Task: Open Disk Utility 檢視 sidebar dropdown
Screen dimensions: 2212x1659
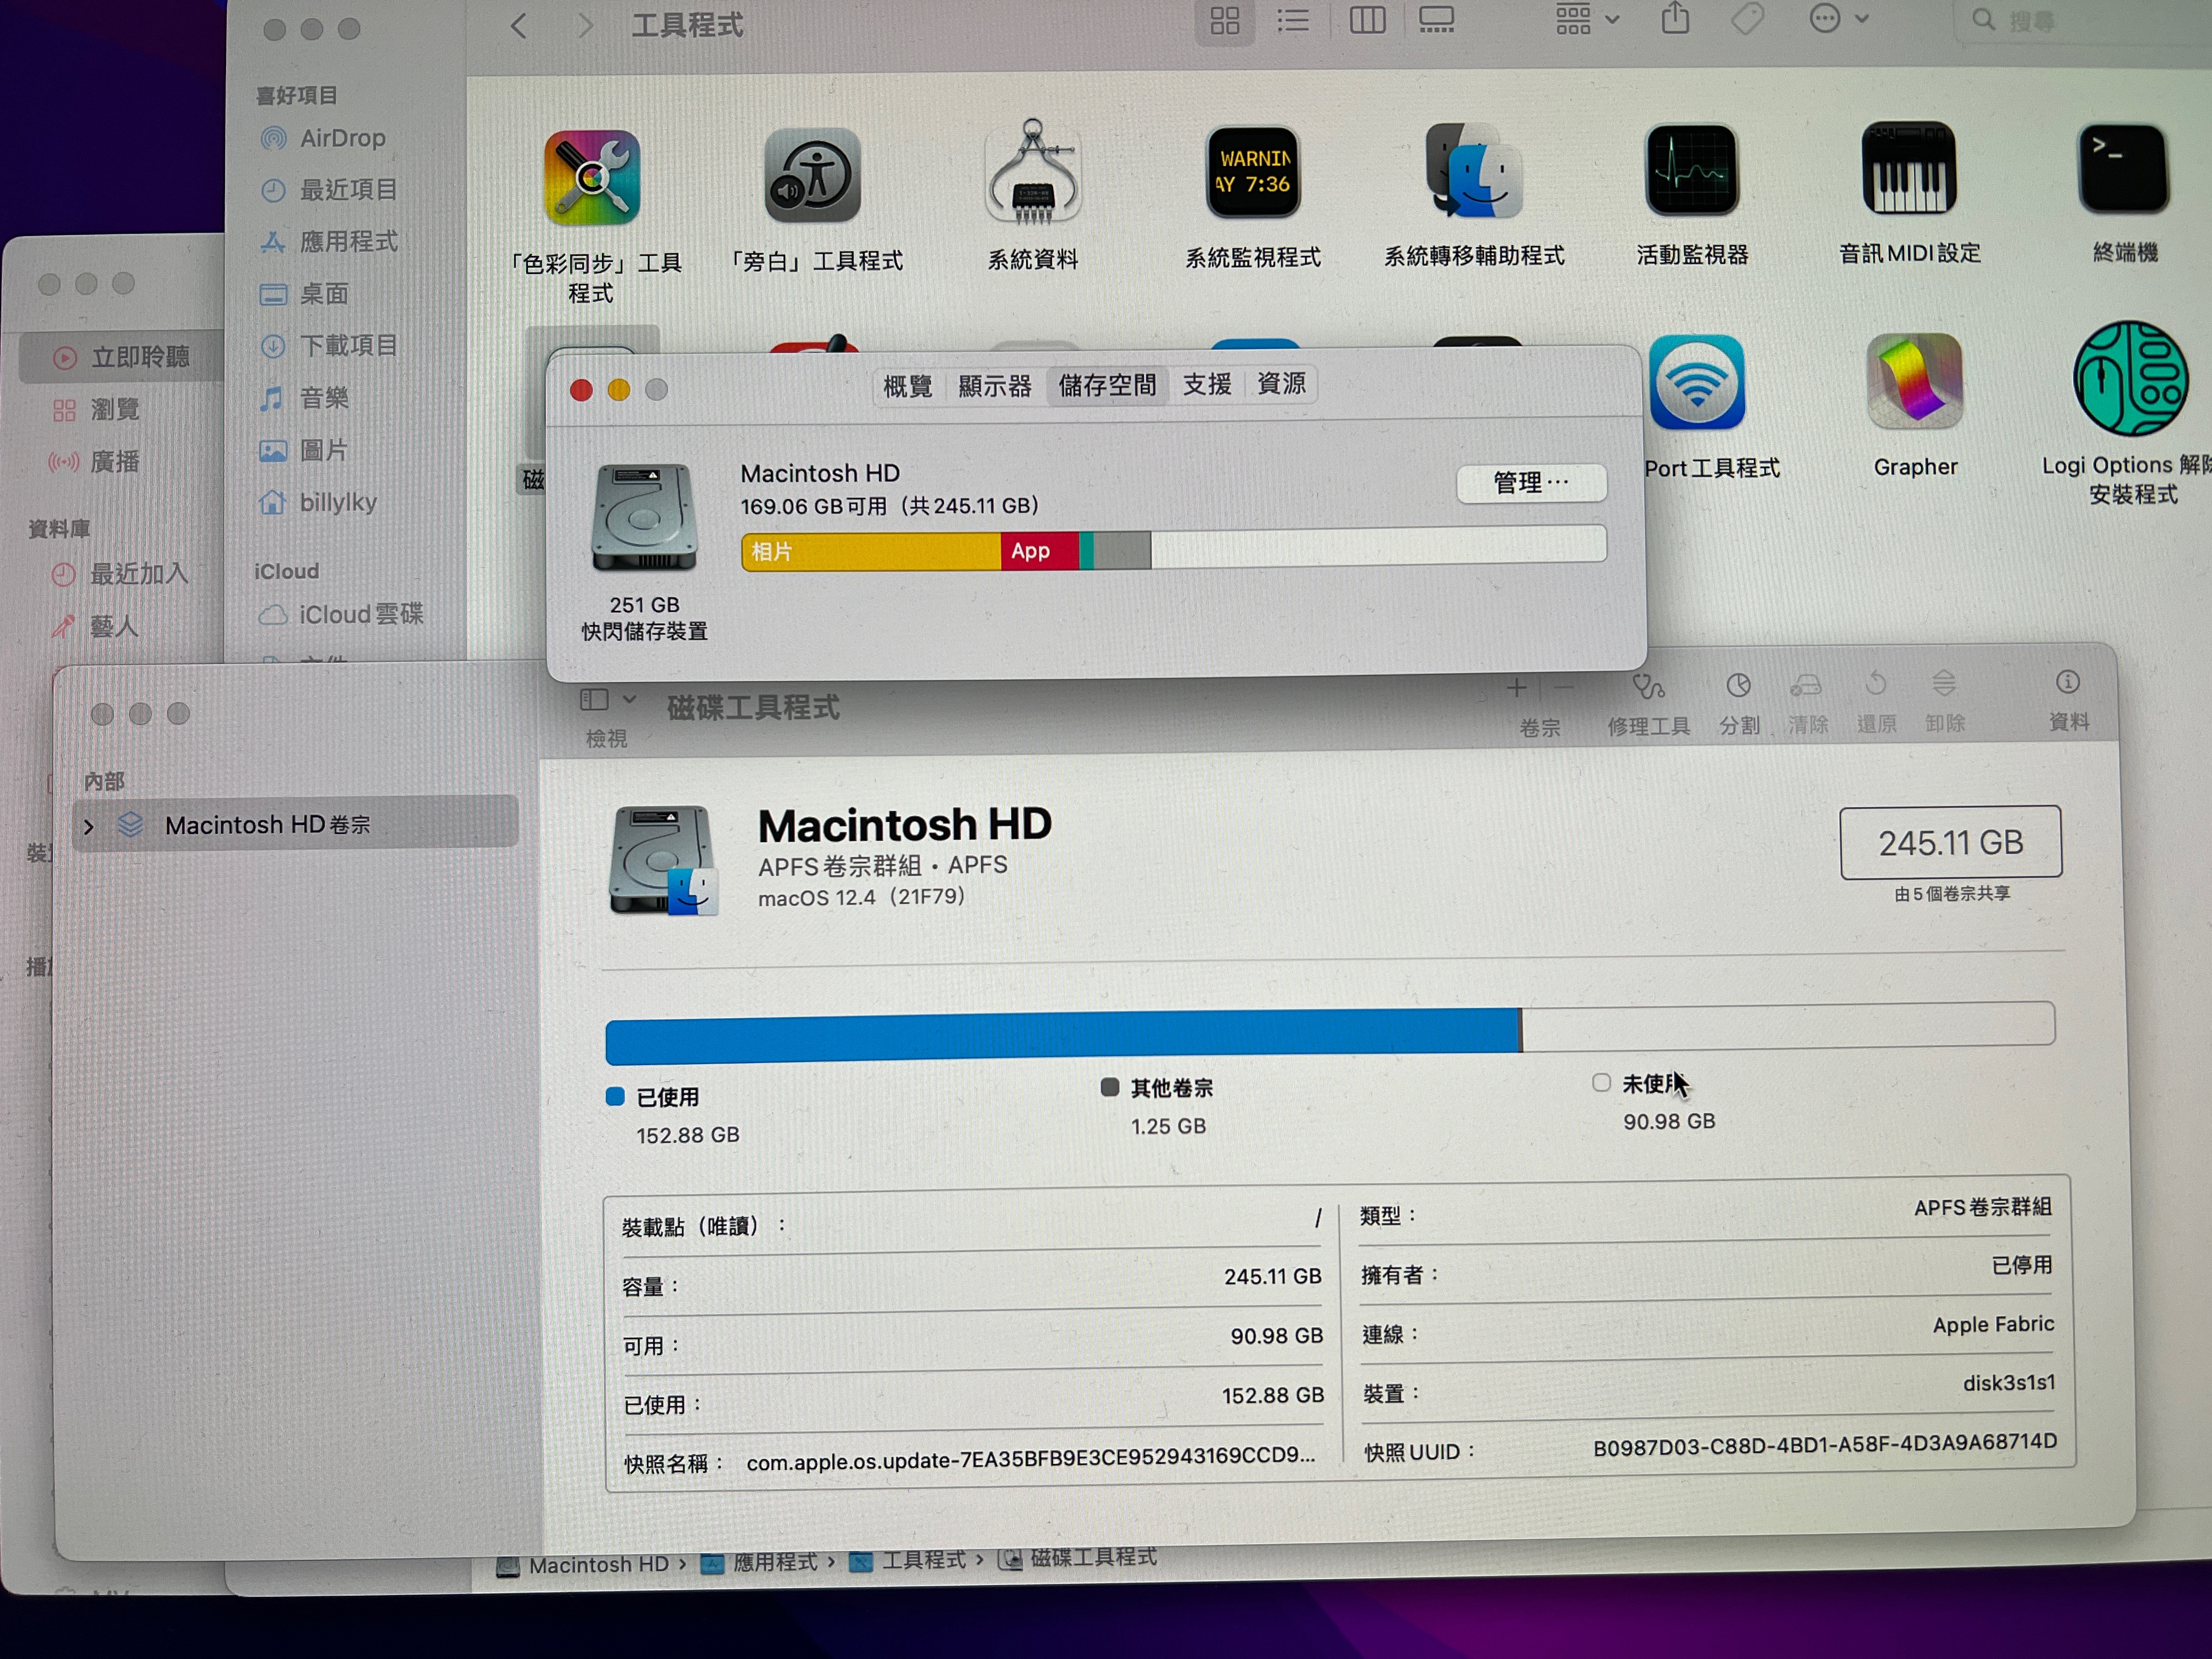Action: [x=608, y=700]
